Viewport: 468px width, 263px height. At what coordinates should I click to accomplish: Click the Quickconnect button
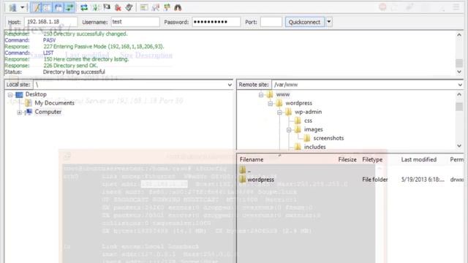pos(304,22)
